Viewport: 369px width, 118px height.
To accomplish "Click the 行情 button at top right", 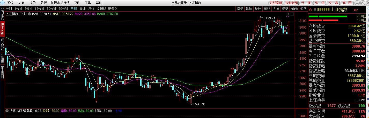I will pos(306,3).
